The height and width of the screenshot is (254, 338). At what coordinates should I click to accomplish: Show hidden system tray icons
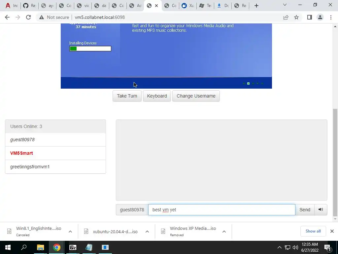[x=279, y=247]
